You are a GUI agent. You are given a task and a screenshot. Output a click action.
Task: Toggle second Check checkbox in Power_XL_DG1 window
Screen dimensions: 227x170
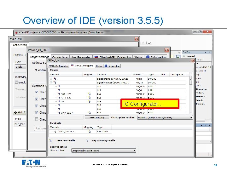(37, 99)
